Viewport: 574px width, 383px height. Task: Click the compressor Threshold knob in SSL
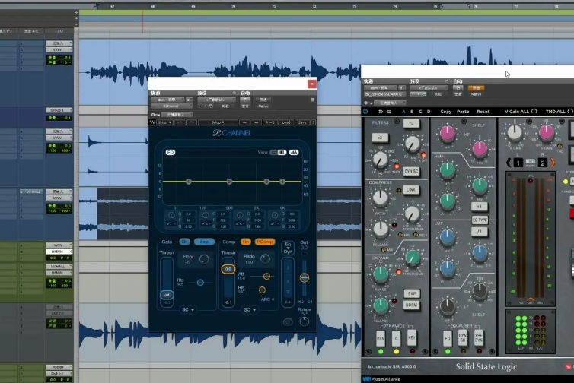point(413,214)
